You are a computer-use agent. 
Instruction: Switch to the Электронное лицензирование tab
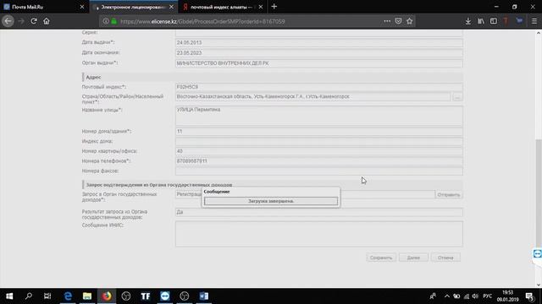(x=133, y=7)
